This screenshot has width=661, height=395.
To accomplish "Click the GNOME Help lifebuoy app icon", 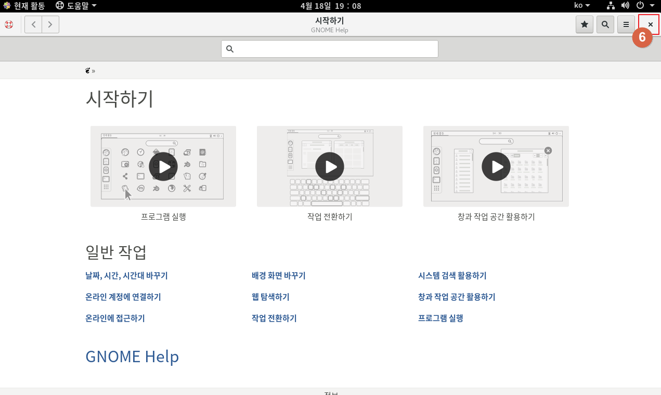I will click(x=9, y=24).
